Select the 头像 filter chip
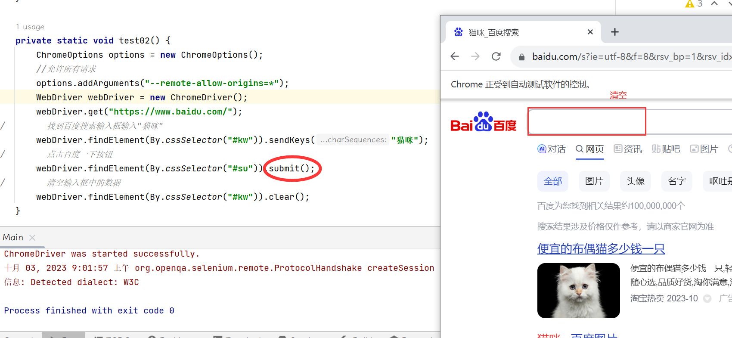Screen dimensions: 732x338 pos(636,181)
